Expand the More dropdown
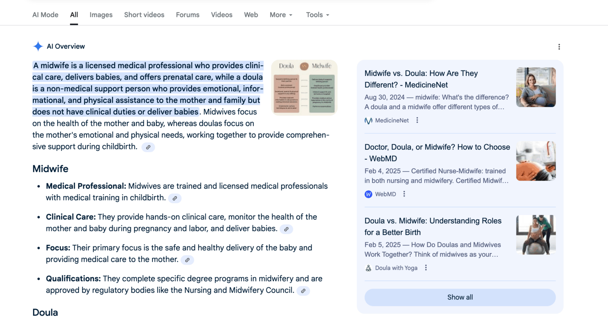The height and width of the screenshot is (322, 608). pos(281,15)
